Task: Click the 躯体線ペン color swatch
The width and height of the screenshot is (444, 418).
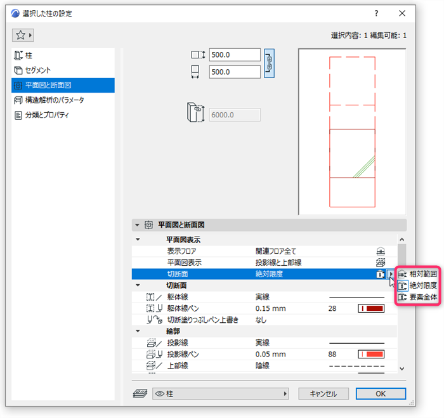Action: [x=371, y=308]
